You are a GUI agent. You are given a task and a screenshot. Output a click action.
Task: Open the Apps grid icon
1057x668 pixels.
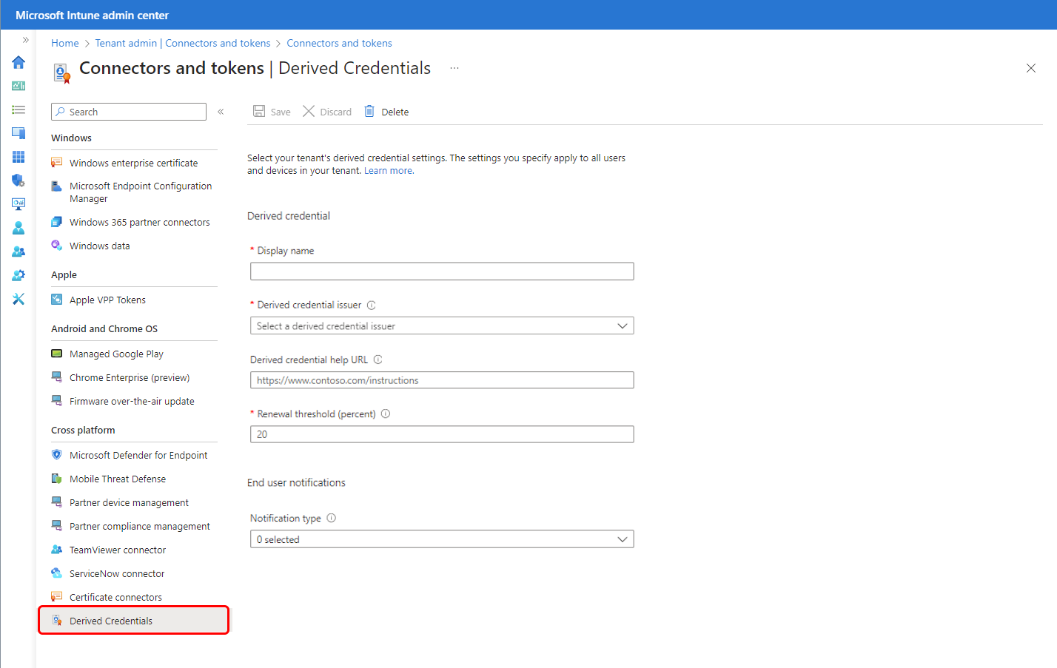click(x=19, y=157)
